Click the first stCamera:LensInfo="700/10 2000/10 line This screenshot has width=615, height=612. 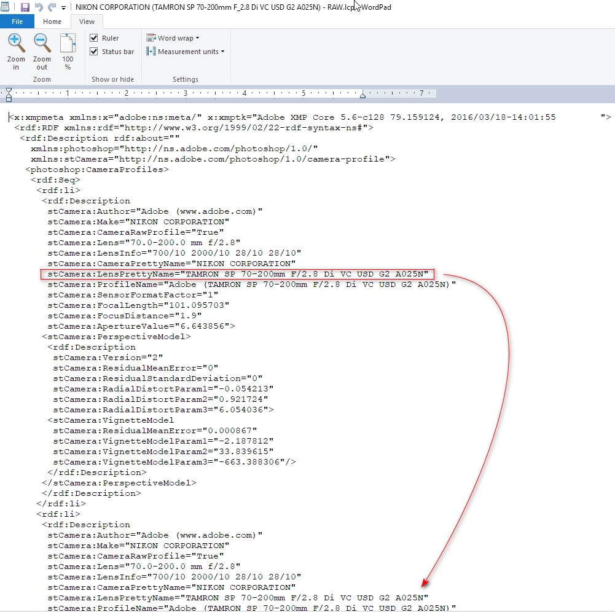pyautogui.click(x=174, y=253)
